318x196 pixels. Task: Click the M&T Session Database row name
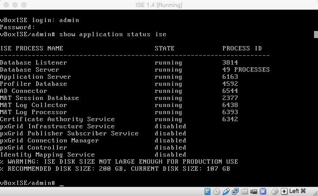(39, 98)
